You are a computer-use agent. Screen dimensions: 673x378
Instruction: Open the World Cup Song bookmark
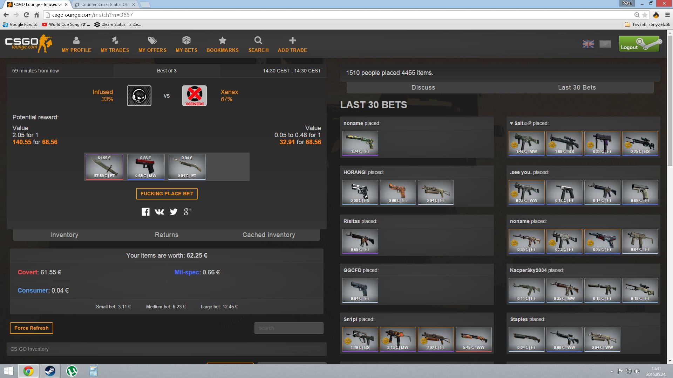66,24
